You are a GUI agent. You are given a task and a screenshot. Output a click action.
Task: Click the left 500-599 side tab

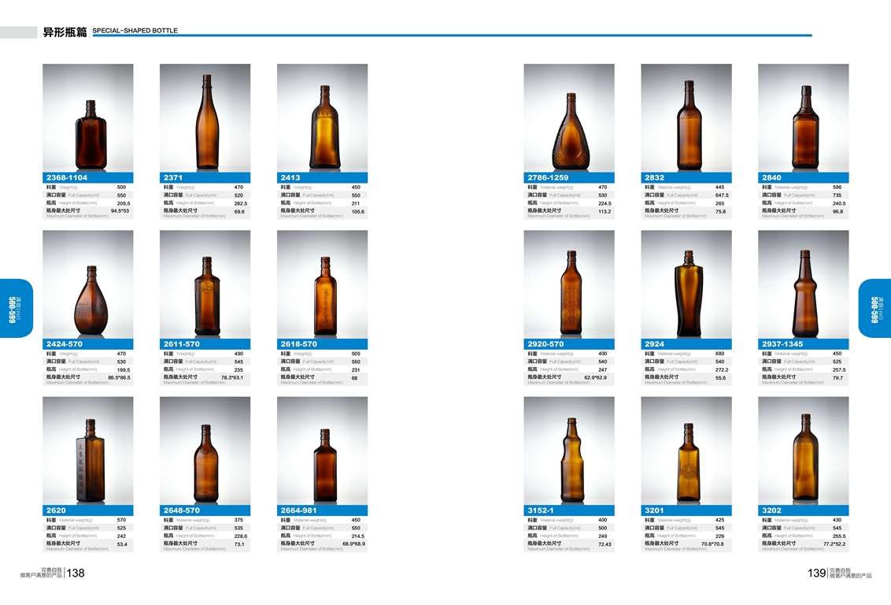(x=17, y=308)
